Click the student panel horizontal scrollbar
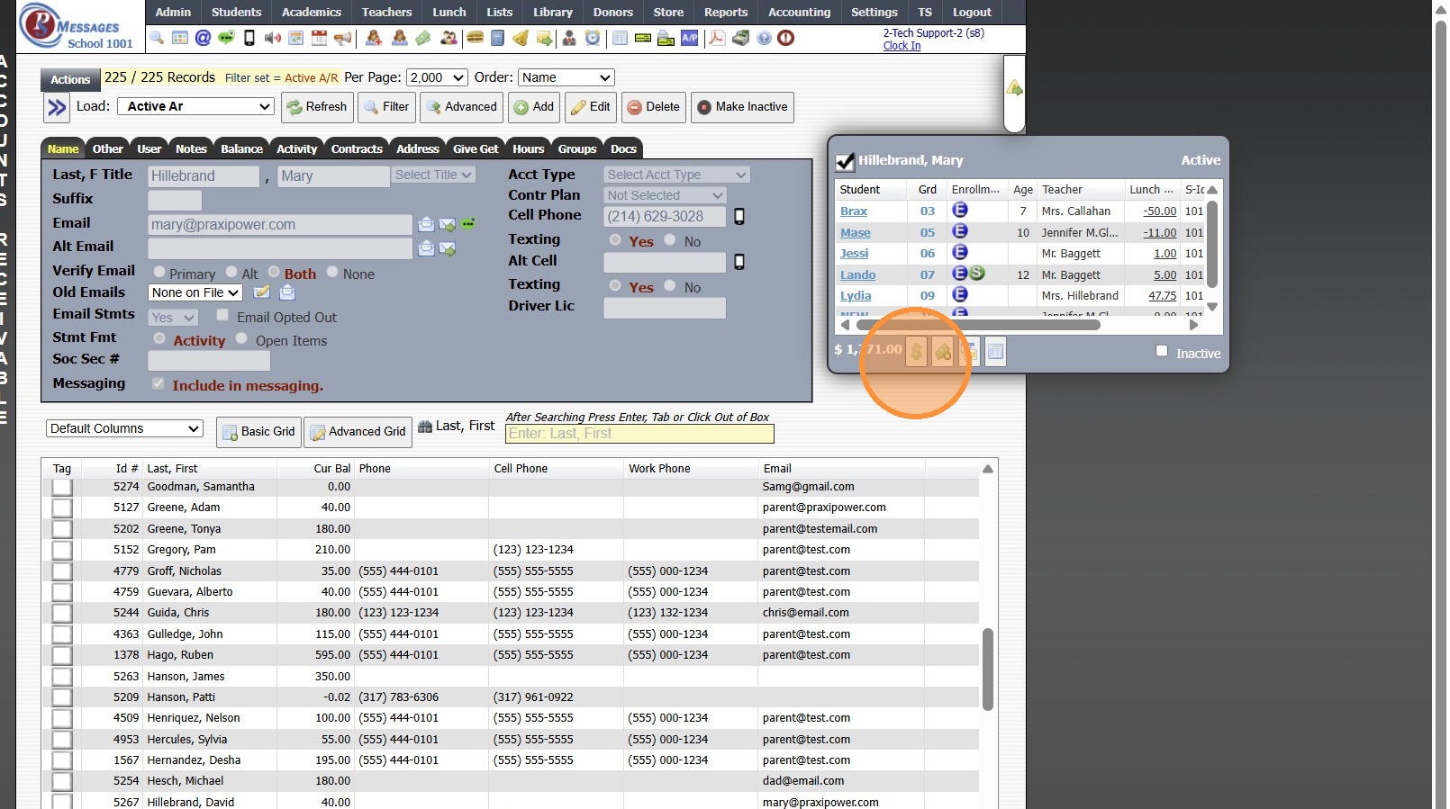The width and height of the screenshot is (1450, 809). [x=979, y=325]
